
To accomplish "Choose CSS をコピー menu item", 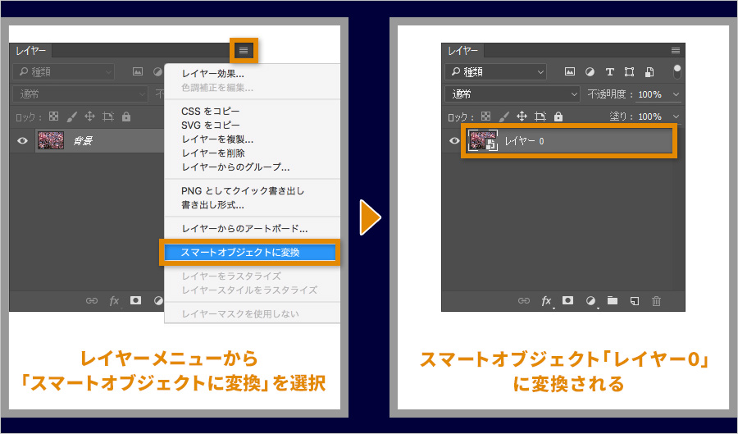I will [211, 111].
